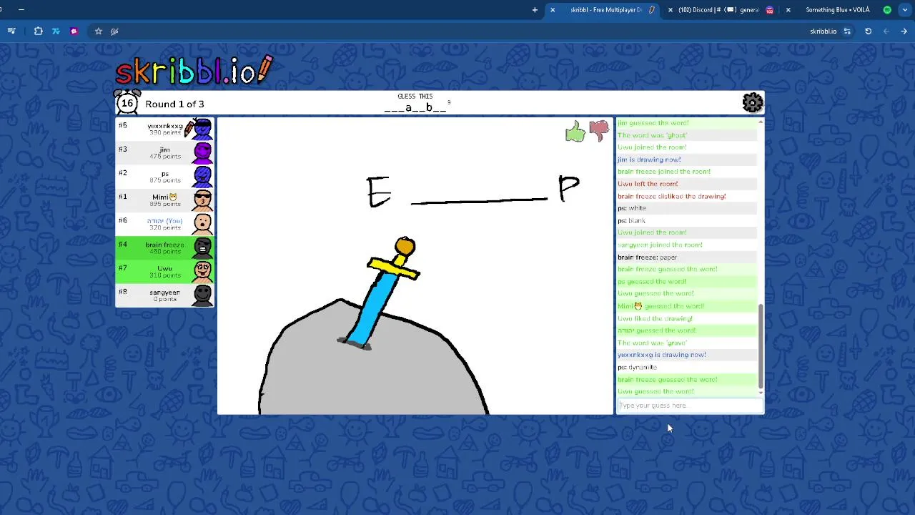Click chat line 'sangyeon joined the room!'
This screenshot has width=915, height=515.
pyautogui.click(x=660, y=245)
